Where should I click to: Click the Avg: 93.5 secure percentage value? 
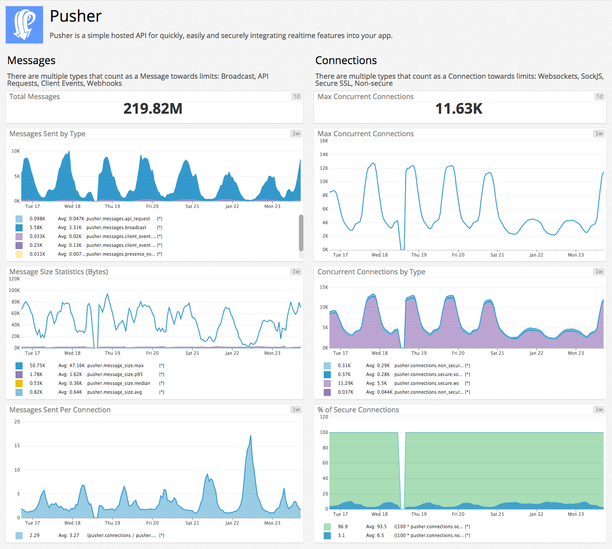pos(376,526)
